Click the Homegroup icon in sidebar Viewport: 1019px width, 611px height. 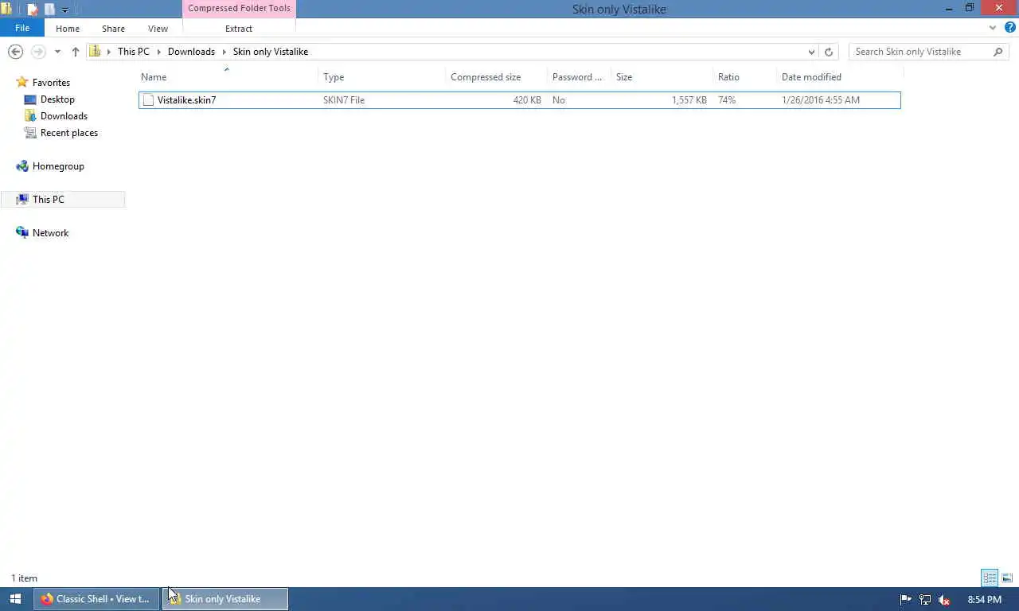tap(22, 166)
